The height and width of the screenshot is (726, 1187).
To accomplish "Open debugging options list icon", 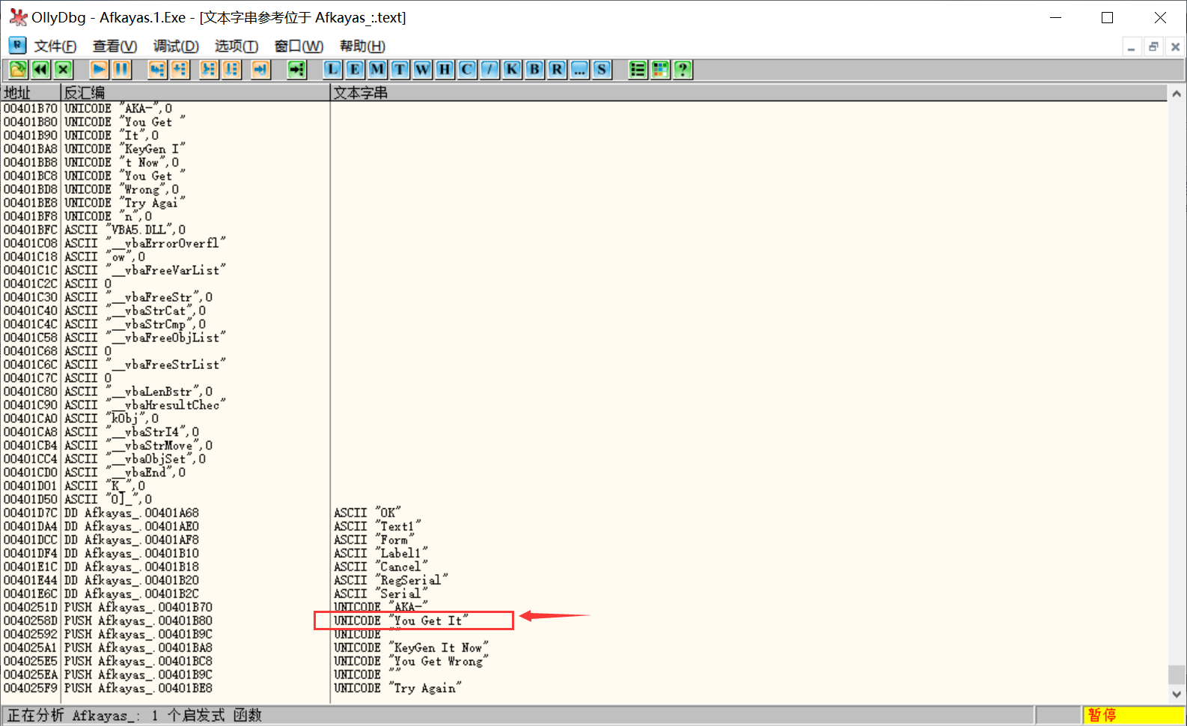I will point(638,70).
